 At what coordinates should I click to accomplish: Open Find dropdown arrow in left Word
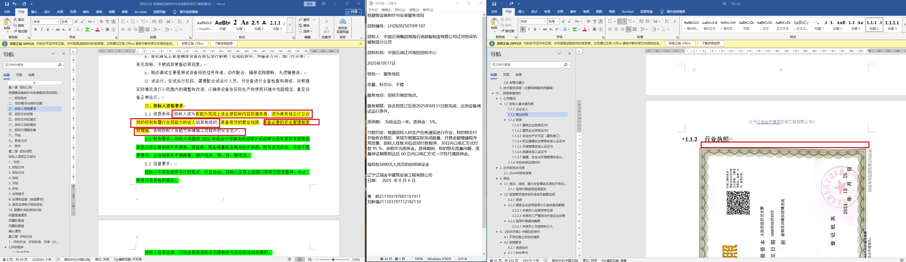(314, 20)
